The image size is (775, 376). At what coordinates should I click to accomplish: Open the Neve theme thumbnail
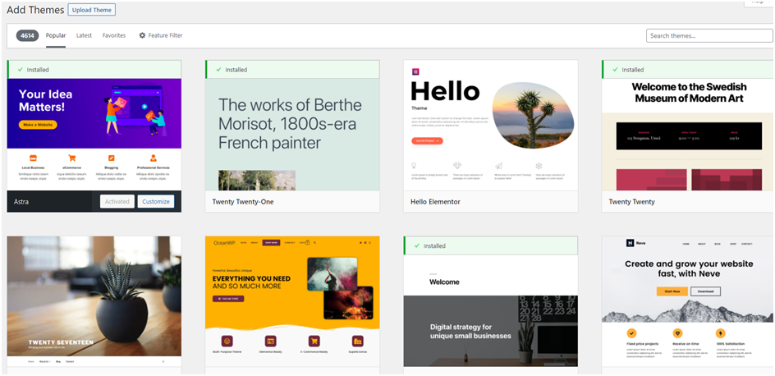tap(688, 301)
